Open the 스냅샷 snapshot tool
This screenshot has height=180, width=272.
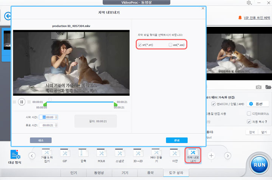[x=120, y=155]
